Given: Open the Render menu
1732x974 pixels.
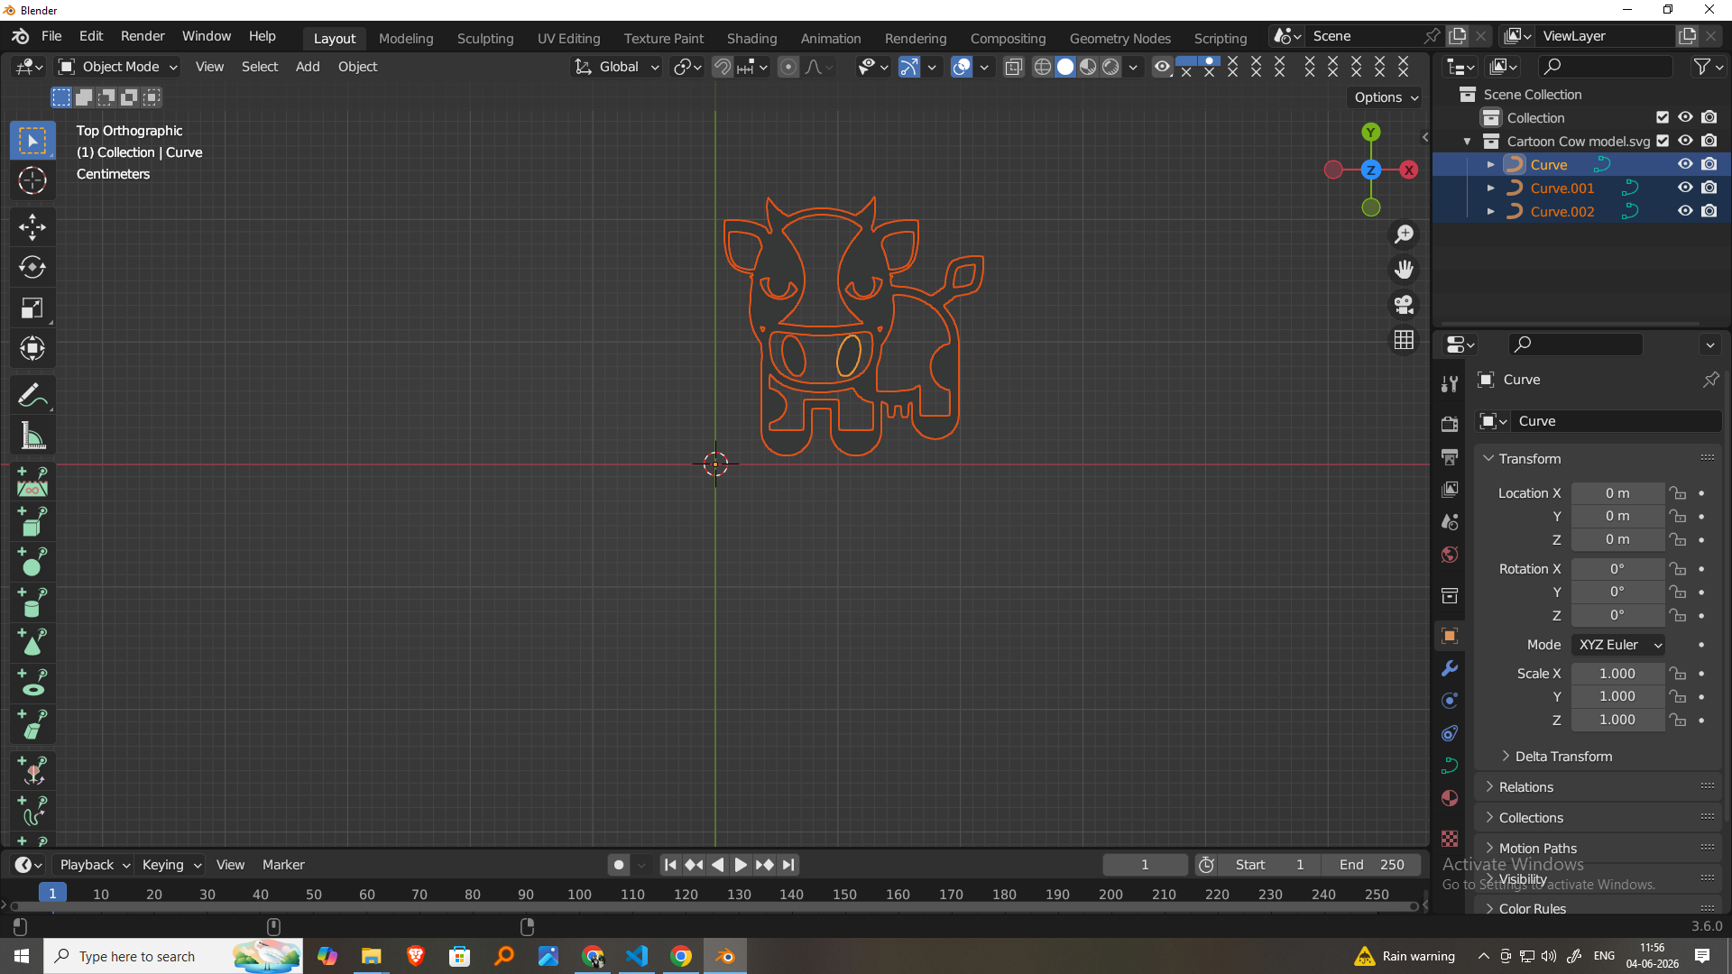Looking at the screenshot, I should click(143, 36).
